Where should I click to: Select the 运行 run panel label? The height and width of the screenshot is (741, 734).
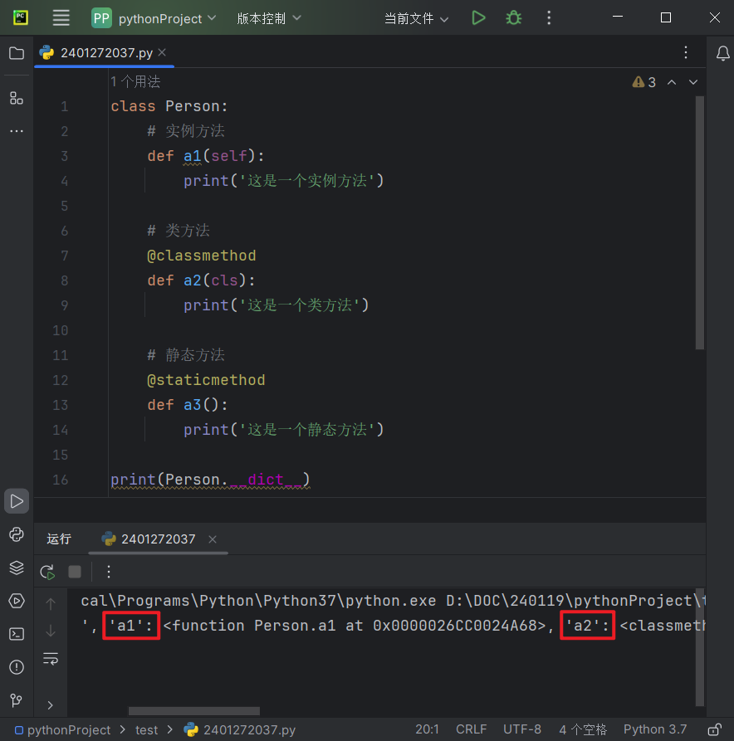[59, 539]
